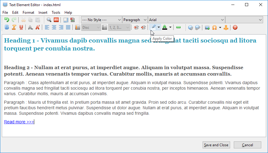Click the green Undo arrow icon
Viewport: 268px width, 153px height.
click(x=7, y=20)
